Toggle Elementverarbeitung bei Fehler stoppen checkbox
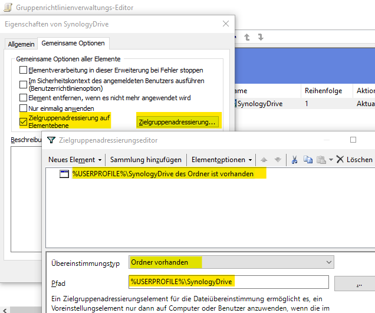Viewport: 375px width, 313px height. click(x=23, y=70)
